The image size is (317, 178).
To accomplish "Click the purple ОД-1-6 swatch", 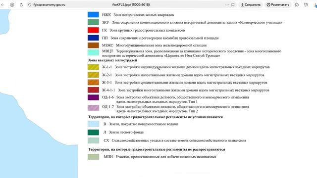I will tap(93, 97).
